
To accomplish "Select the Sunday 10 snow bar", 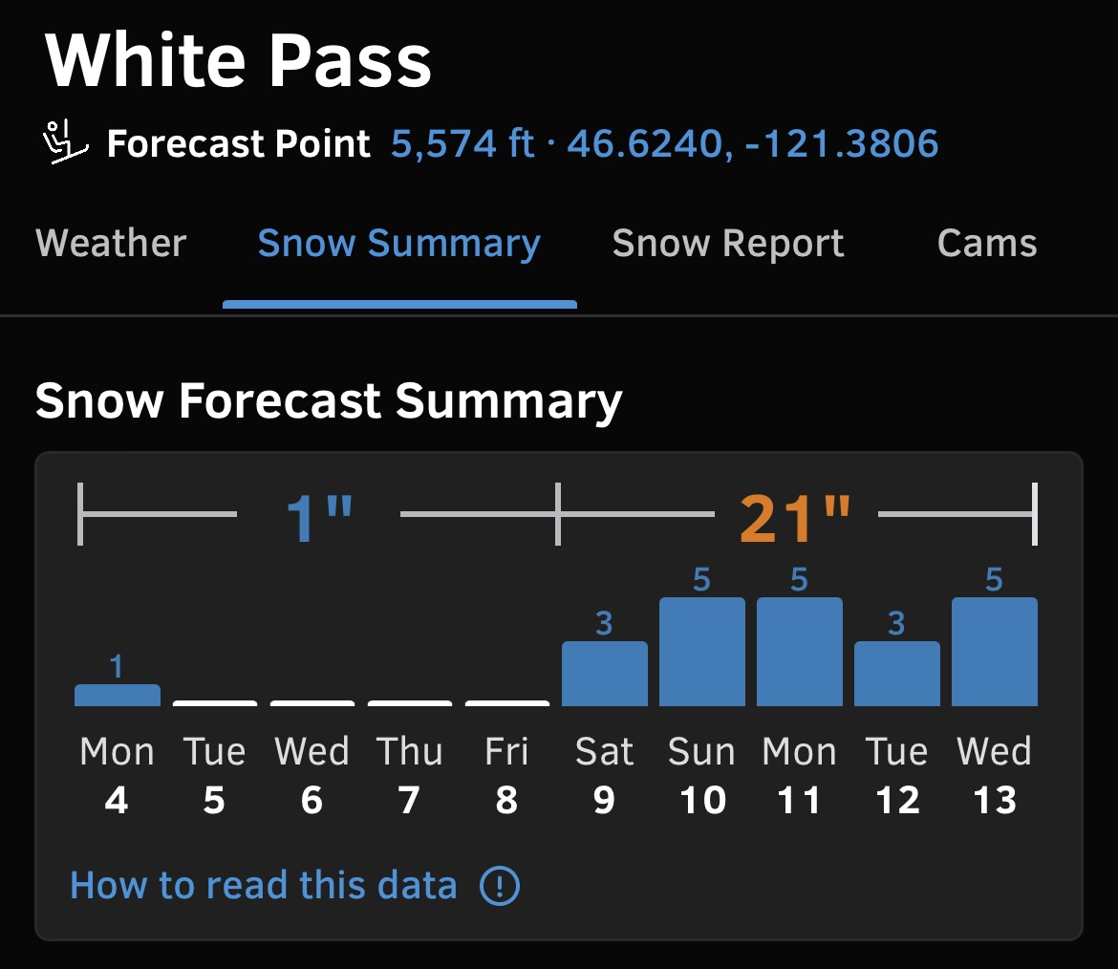I will [x=702, y=652].
